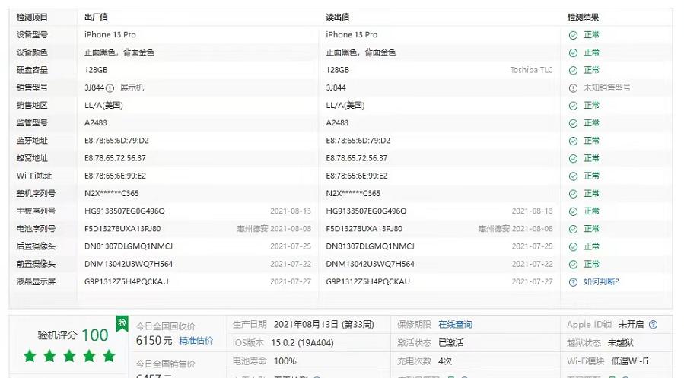Viewport: 684px width, 378px height.
Task: Click factory value A2483 under 出厂值
Action: pos(96,123)
